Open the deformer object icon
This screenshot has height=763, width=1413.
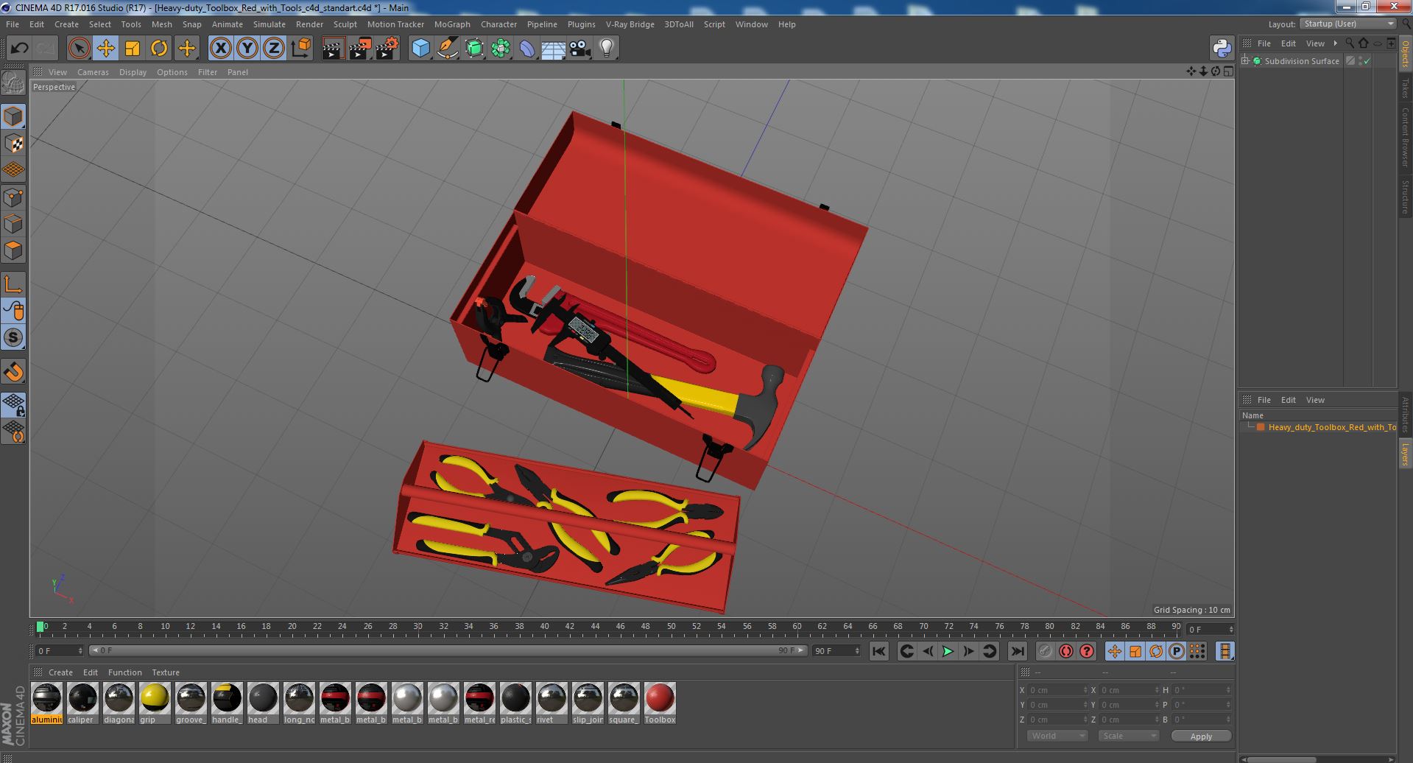[527, 49]
